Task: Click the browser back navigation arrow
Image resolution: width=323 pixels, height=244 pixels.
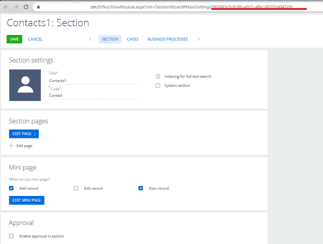Action: click(x=6, y=7)
